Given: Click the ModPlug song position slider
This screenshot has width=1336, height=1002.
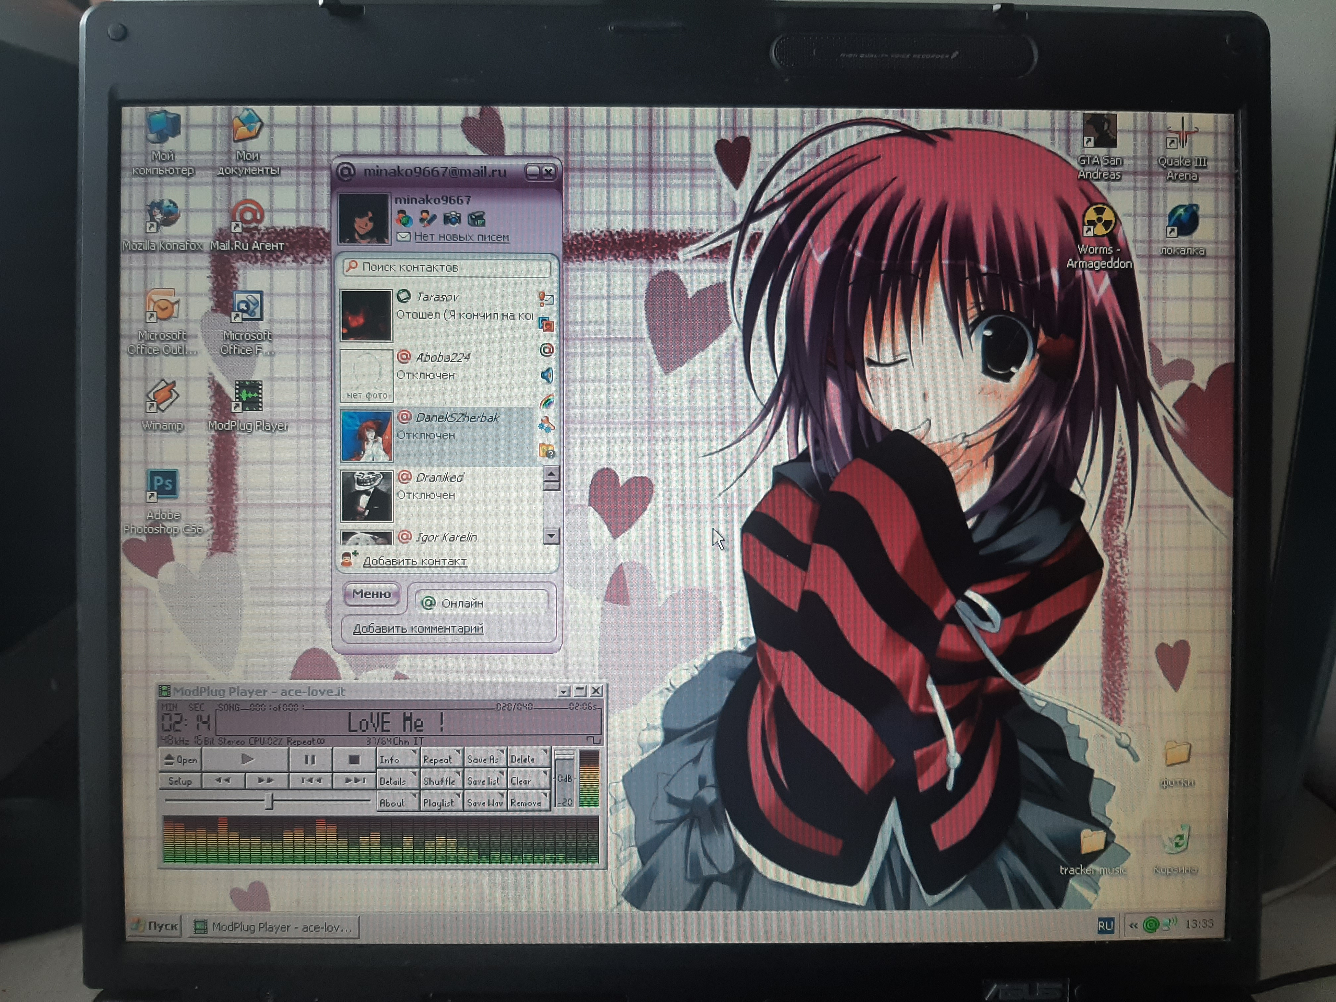Looking at the screenshot, I should (269, 802).
